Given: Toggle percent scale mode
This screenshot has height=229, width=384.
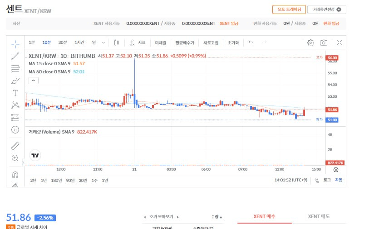Looking at the screenshot, I should pyautogui.click(x=317, y=181).
